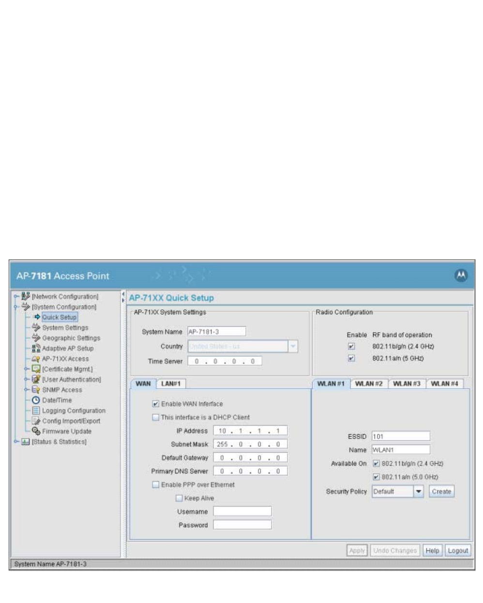Select the WLAN #2 tab
The image size is (483, 603).
tap(369, 383)
